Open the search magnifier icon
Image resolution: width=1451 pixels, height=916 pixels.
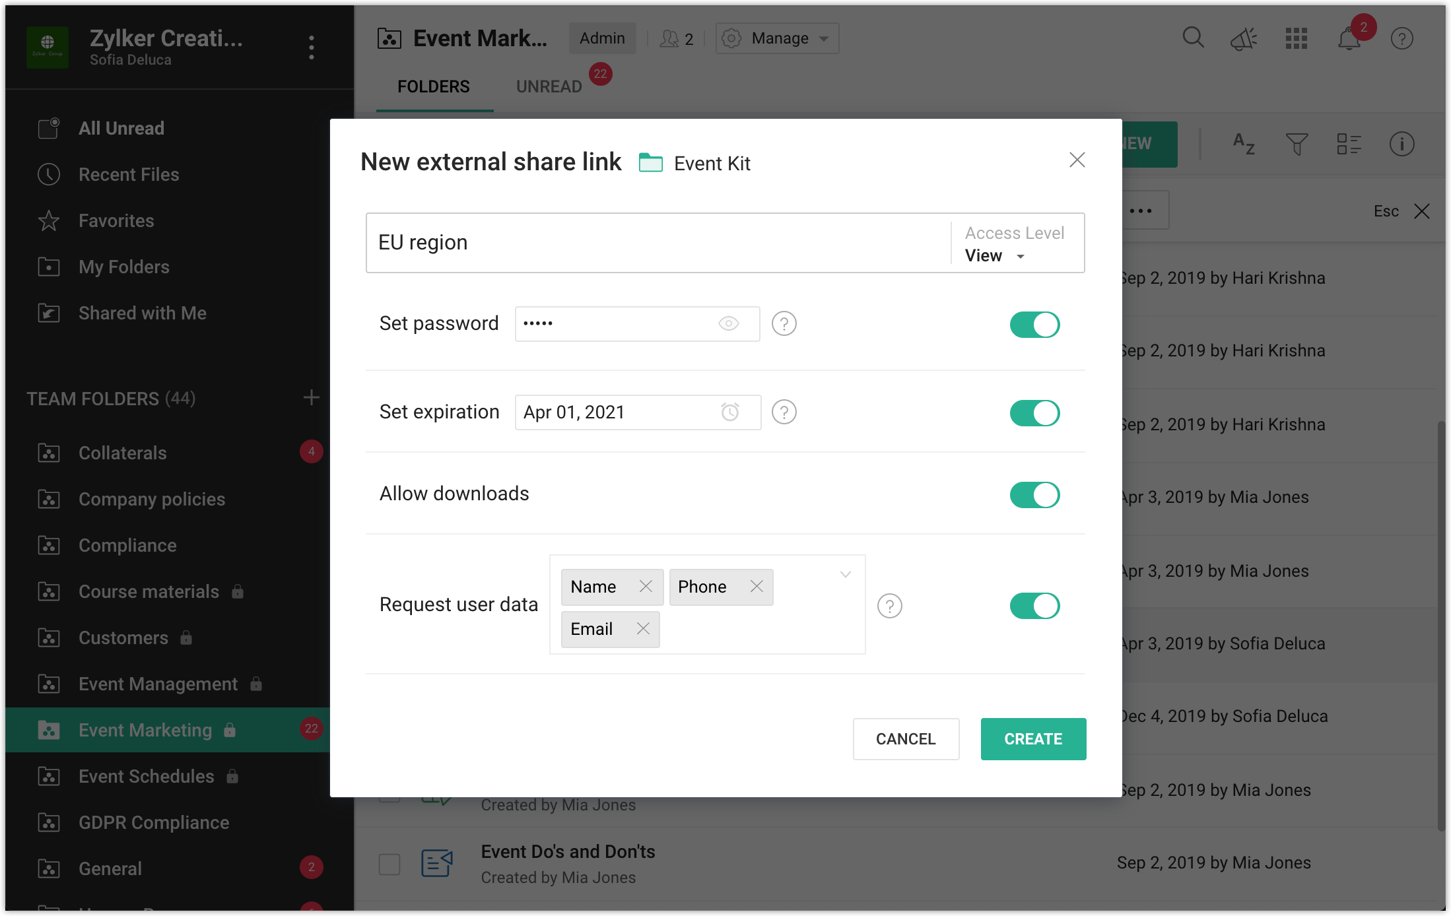coord(1193,38)
